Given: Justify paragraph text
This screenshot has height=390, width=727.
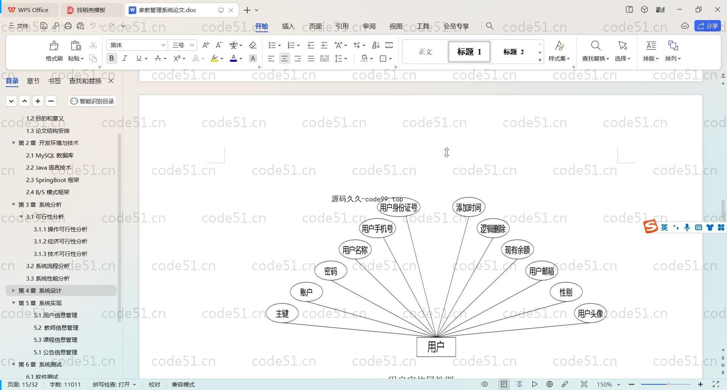Looking at the screenshot, I should [311, 58].
